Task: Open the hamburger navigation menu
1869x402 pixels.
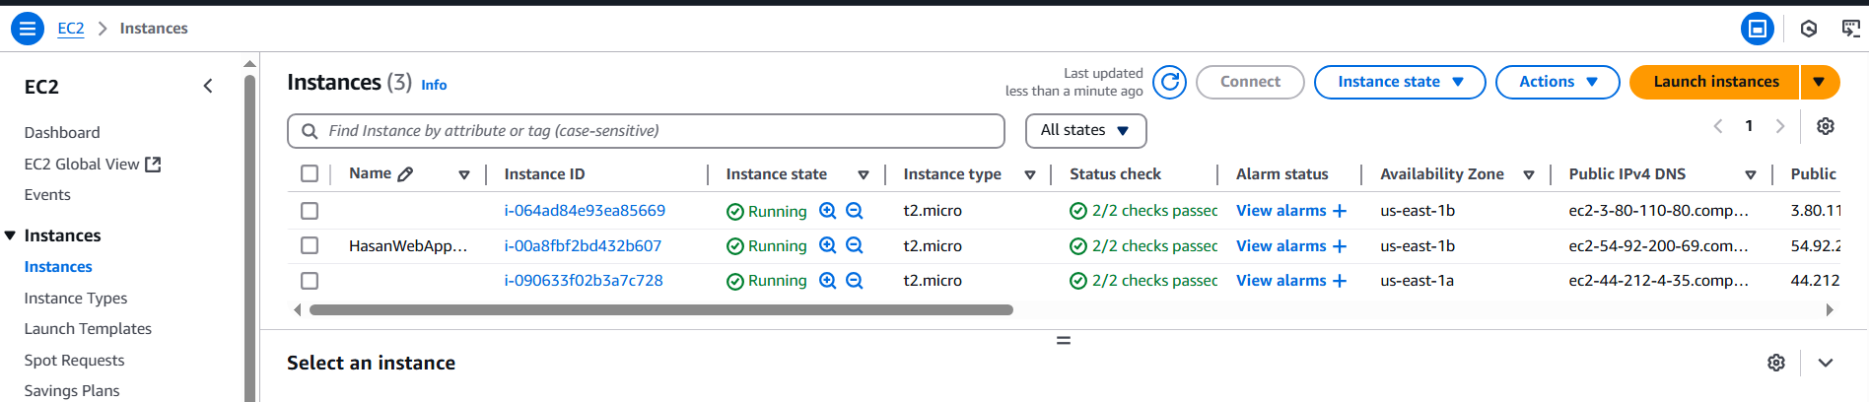Action: (x=28, y=29)
